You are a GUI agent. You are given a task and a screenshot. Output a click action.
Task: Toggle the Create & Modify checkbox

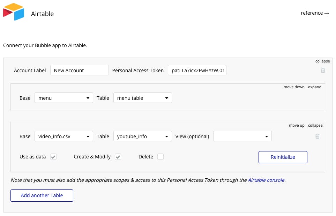pyautogui.click(x=118, y=157)
